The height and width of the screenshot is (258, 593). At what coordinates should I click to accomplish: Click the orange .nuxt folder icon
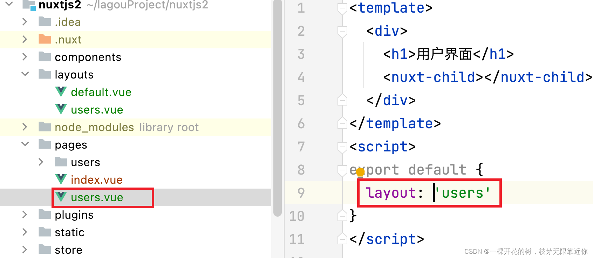click(45, 39)
